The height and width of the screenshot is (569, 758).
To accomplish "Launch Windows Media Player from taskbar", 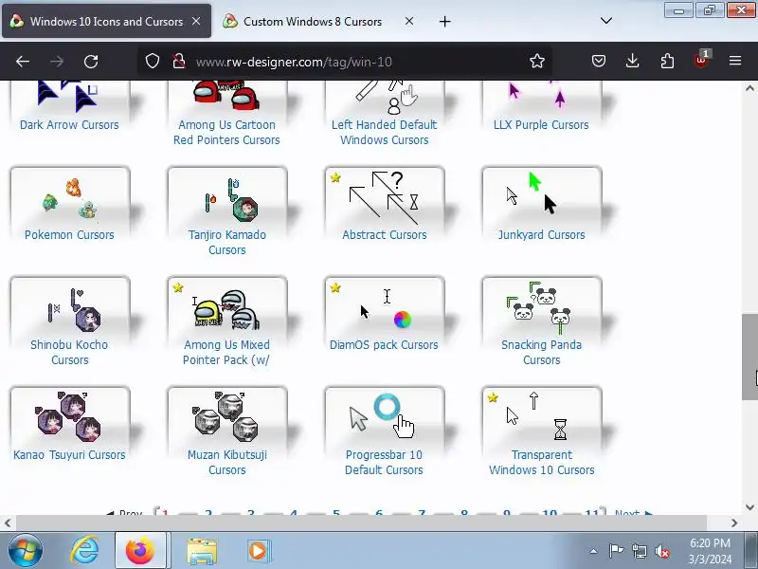I will pyautogui.click(x=259, y=551).
